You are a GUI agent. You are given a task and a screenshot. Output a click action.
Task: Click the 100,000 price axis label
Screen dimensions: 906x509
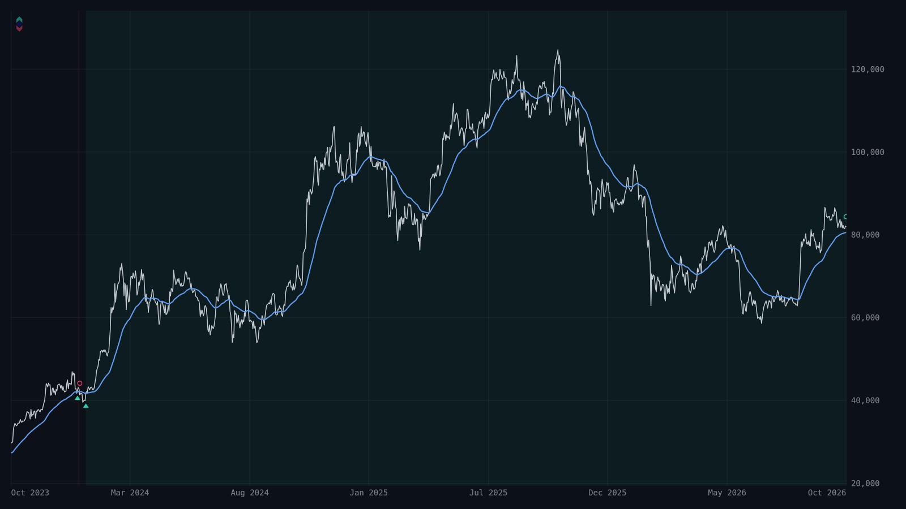(x=867, y=152)
